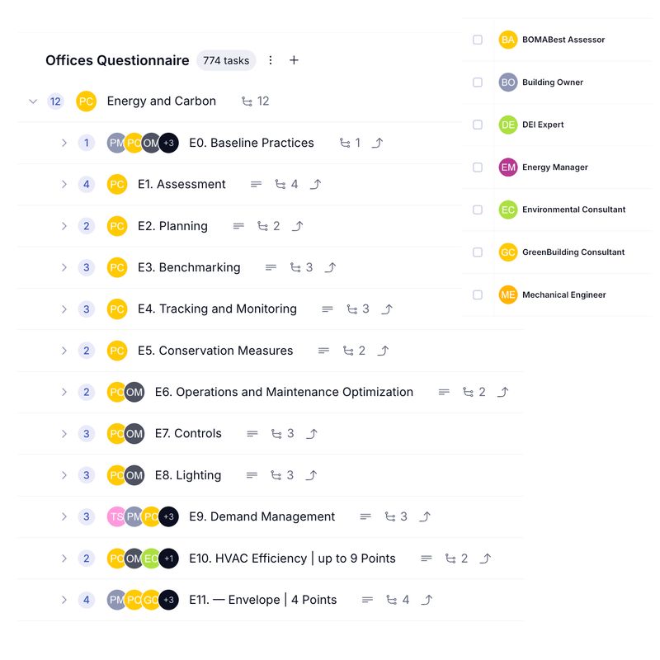660x660 pixels.
Task: Select the Mechanical Engineer checkbox
Action: (x=478, y=295)
